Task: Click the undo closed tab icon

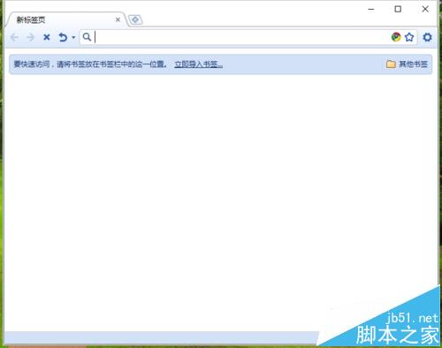Action: pyautogui.click(x=63, y=37)
